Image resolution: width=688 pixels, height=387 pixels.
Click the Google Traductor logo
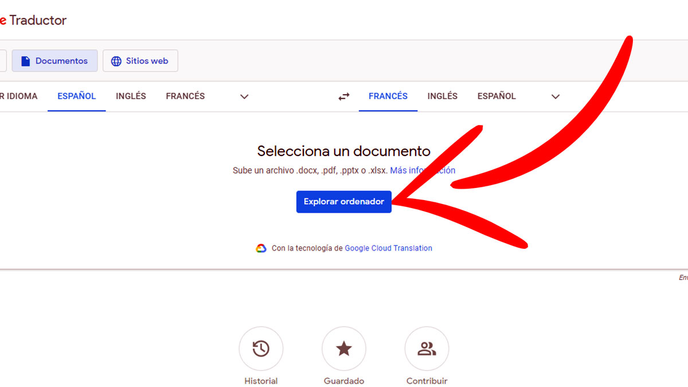click(x=33, y=21)
